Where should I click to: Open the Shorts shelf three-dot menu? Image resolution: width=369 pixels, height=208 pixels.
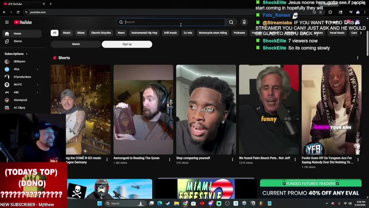tap(357, 58)
